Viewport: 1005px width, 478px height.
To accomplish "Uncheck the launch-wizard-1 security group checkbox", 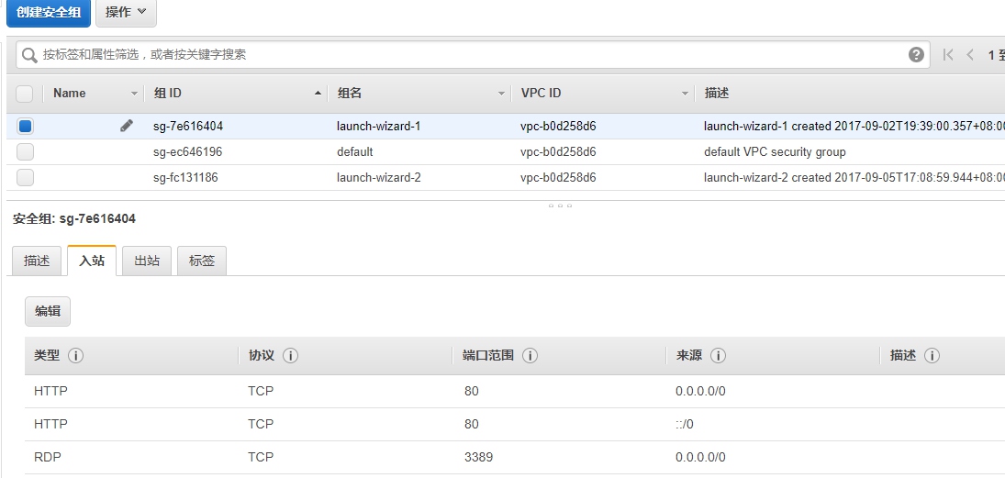I will (x=26, y=127).
